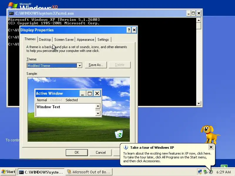Click the Window Text sample area

(66, 110)
